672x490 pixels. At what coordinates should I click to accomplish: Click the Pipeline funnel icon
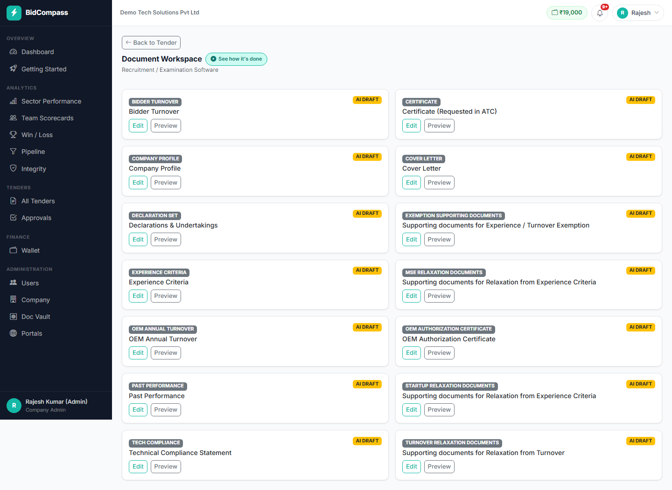pos(13,152)
